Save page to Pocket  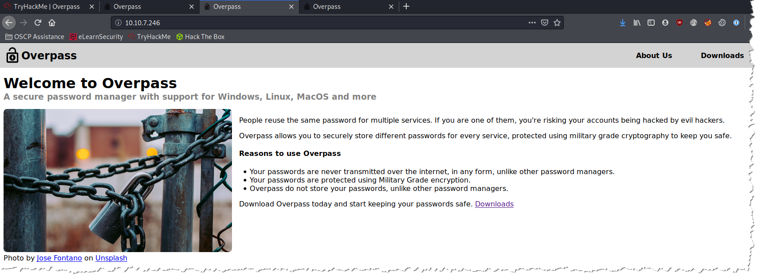point(545,23)
